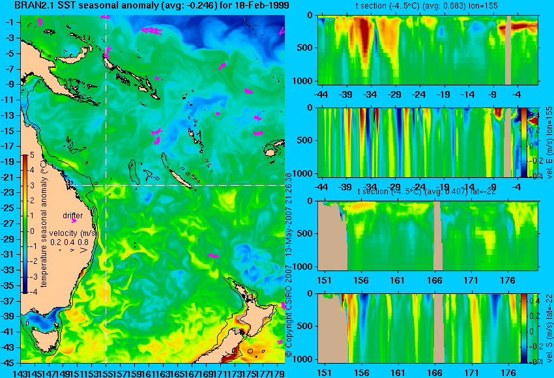Click the vel. E (m/s) lon=155 colorbar
This screenshot has height=378, width=554.
(x=523, y=142)
